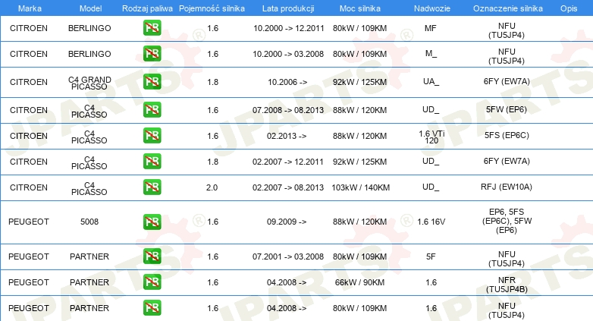Click the 09.2009 -> production date
Image resolution: width=593 pixels, height=321 pixels.
287,222
